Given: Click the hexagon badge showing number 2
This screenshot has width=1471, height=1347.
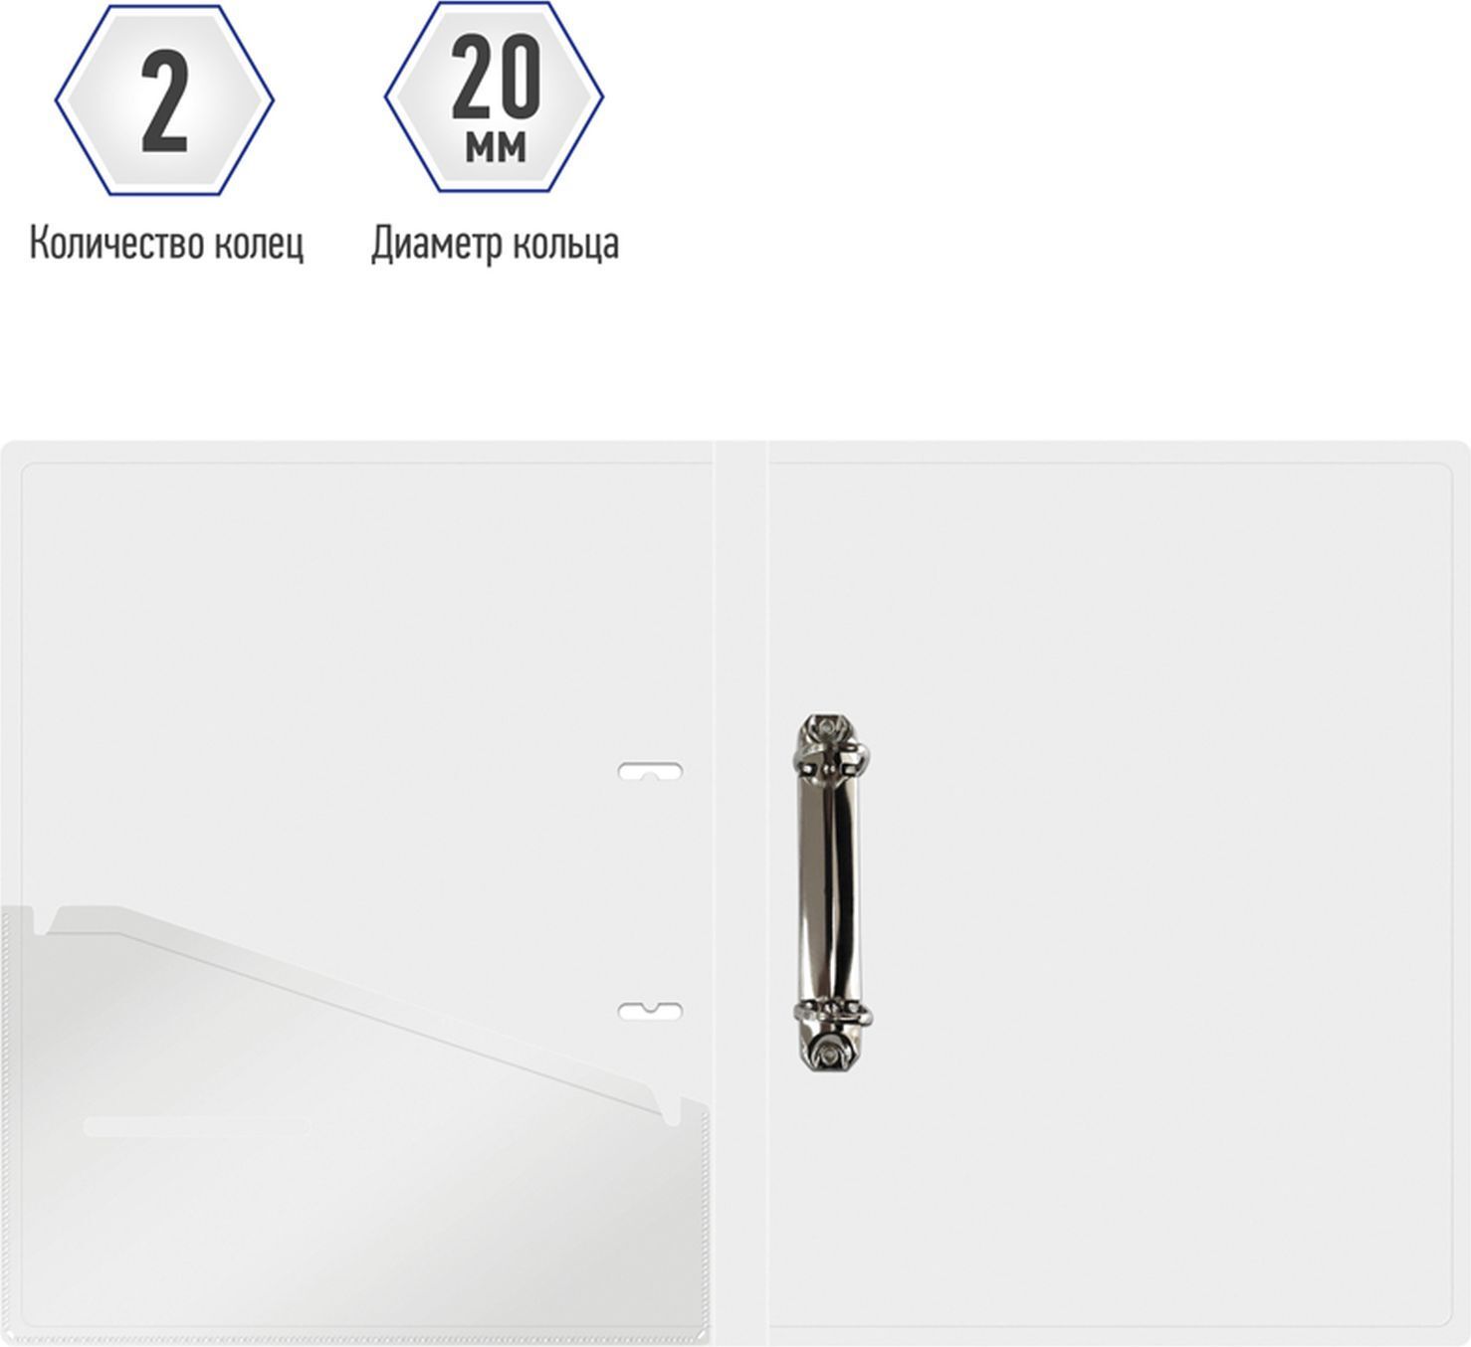Looking at the screenshot, I should click(x=164, y=99).
